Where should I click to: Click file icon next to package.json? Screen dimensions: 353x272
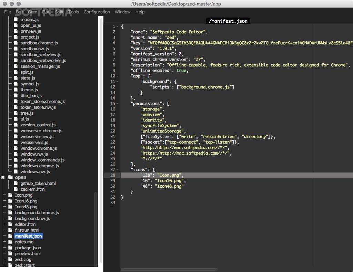(10, 248)
